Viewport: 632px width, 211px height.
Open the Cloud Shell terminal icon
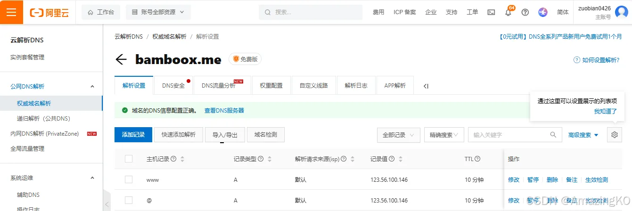pos(491,12)
